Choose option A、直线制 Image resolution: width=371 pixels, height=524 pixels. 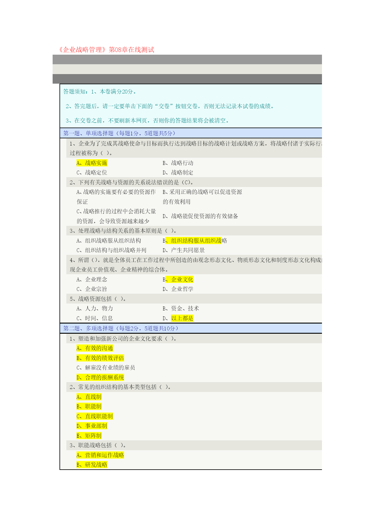click(89, 397)
